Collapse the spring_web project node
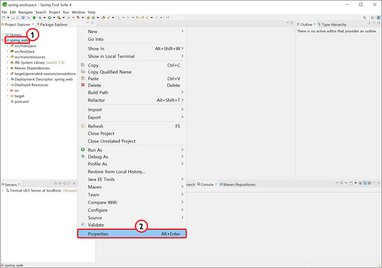 click(x=3, y=40)
